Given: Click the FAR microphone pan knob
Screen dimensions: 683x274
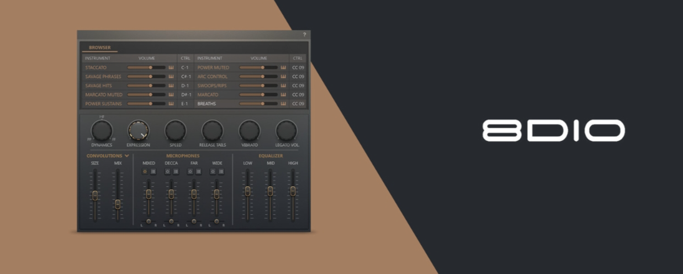Looking at the screenshot, I should [194, 221].
